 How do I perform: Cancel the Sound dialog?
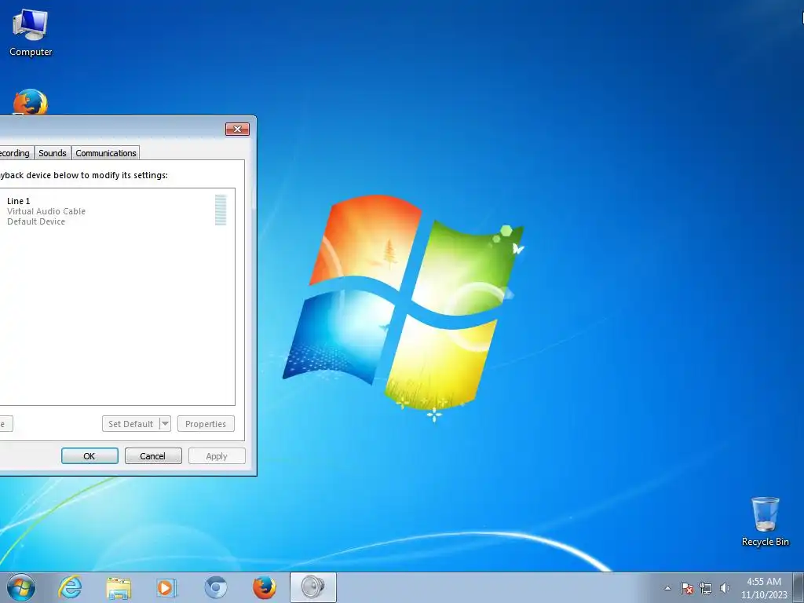[153, 456]
